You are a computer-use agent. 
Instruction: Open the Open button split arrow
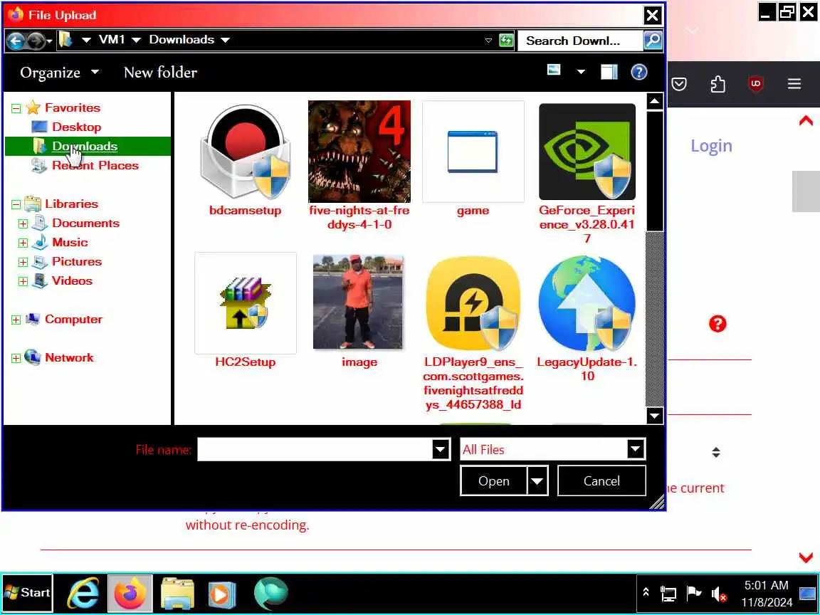537,480
